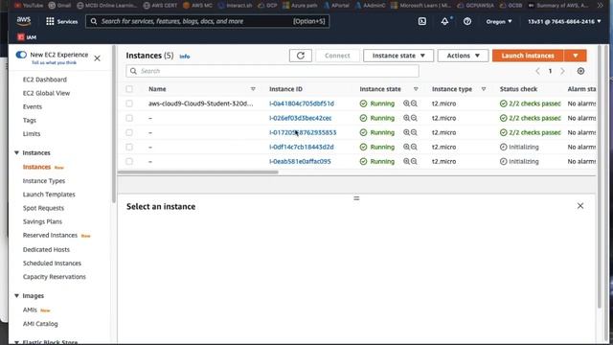Select all instances header checkbox

(x=129, y=89)
